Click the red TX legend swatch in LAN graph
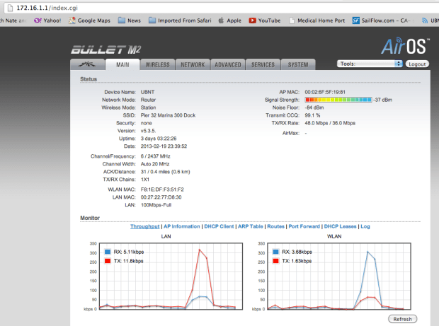 (x=108, y=261)
